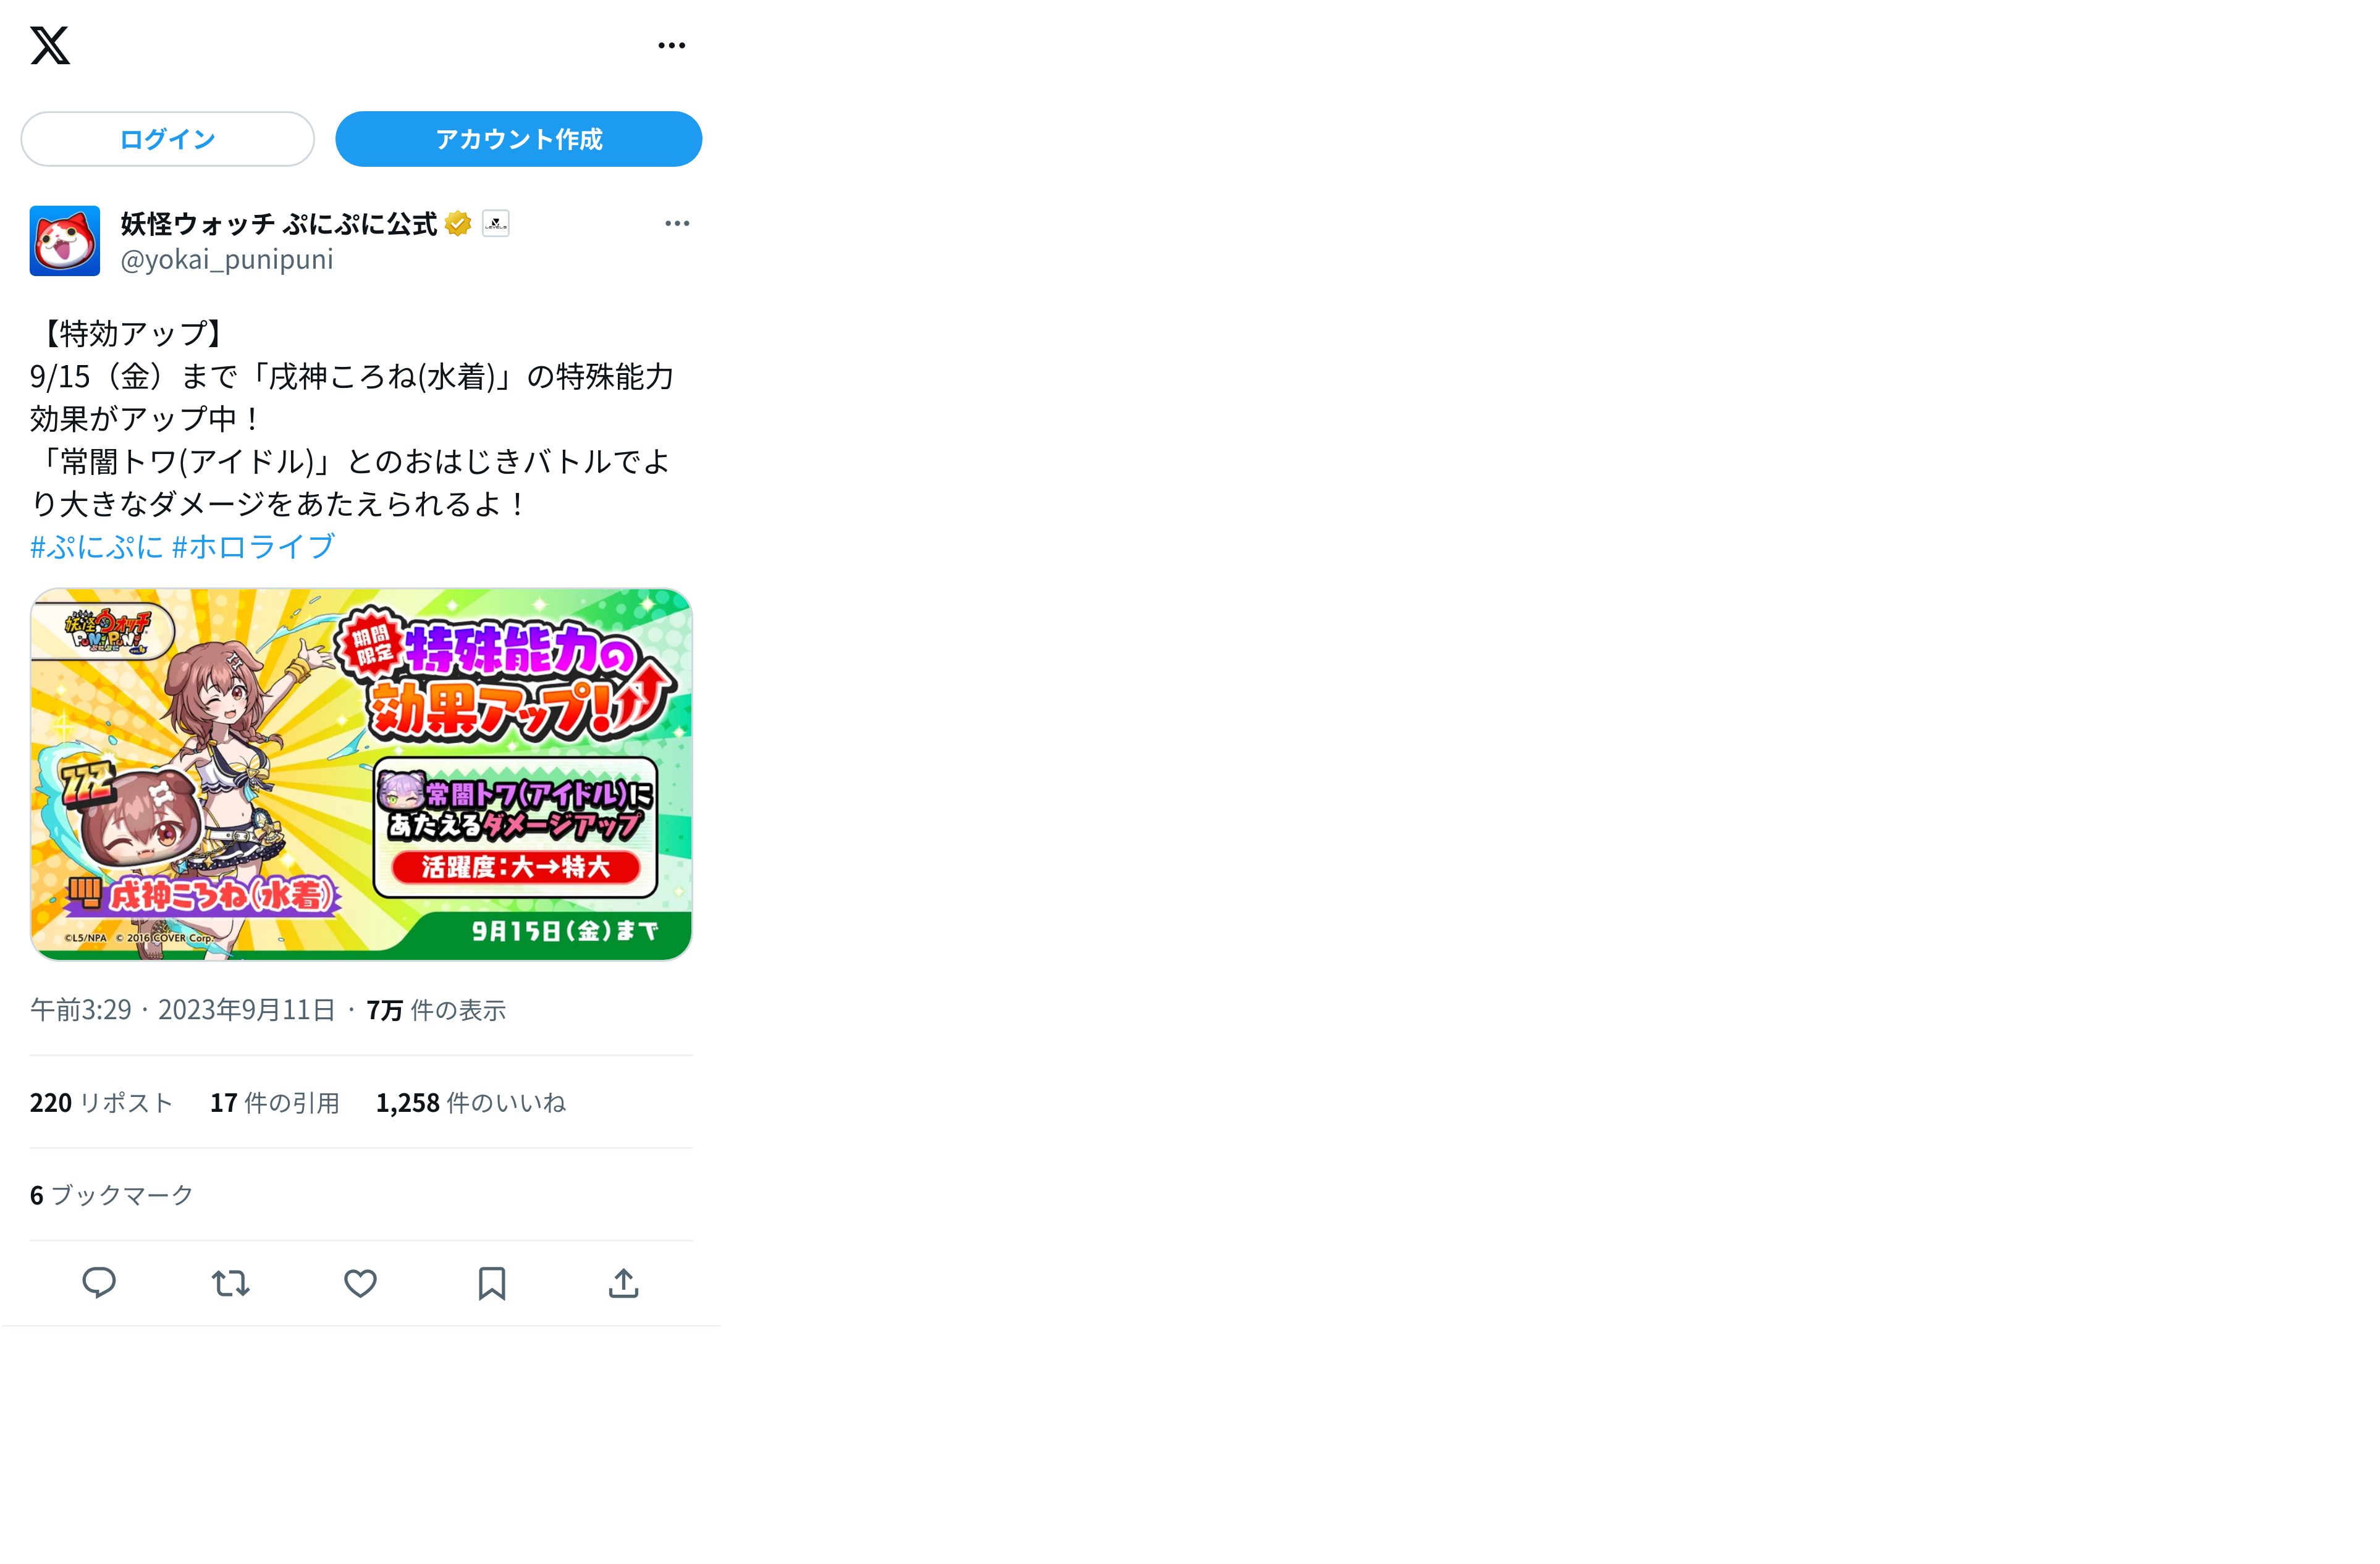
Task: Toggle the like heart icon
Action: click(360, 1283)
